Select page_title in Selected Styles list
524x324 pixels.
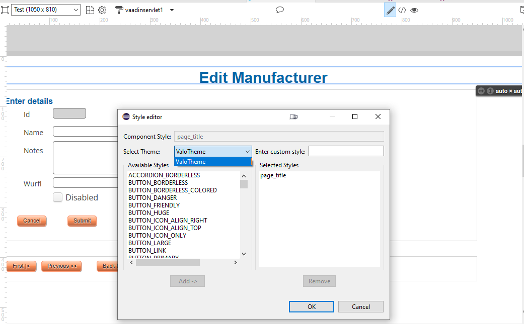coord(273,175)
